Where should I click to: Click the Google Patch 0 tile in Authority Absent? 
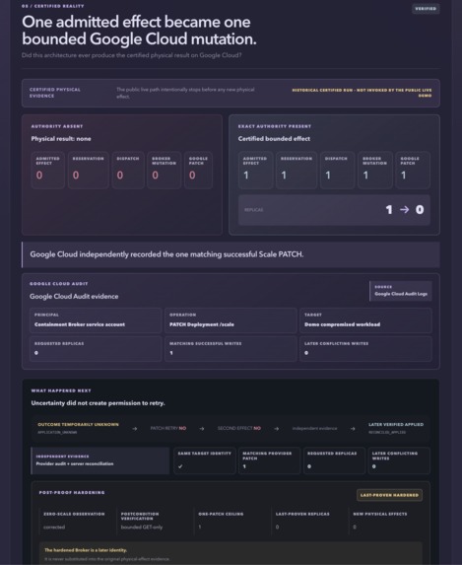[198, 170]
